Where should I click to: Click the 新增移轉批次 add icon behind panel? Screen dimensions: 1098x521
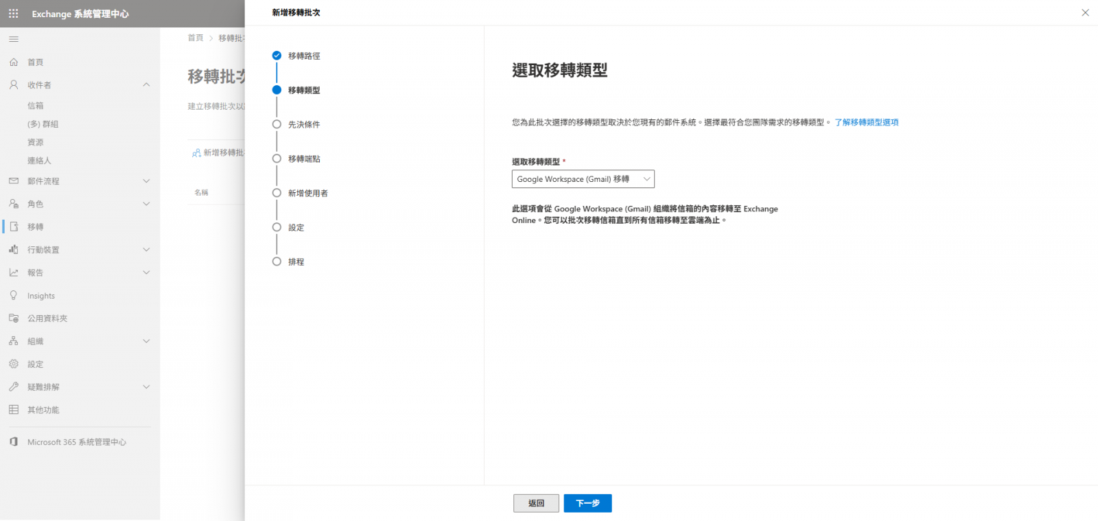pyautogui.click(x=196, y=152)
